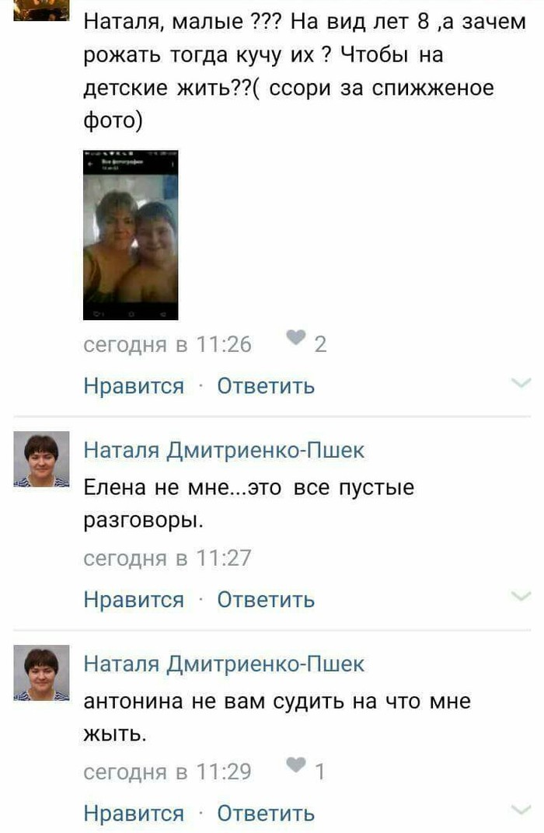The height and width of the screenshot is (833, 544).
Task: Like the comment 'антонина не вам судить'
Action: [134, 814]
